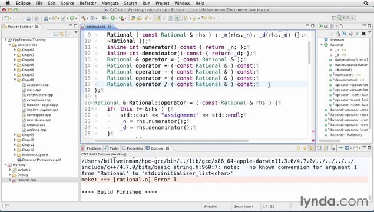Screen dimensions: 374x212
Task: Click the green Run toolbar button
Action: point(112,18)
